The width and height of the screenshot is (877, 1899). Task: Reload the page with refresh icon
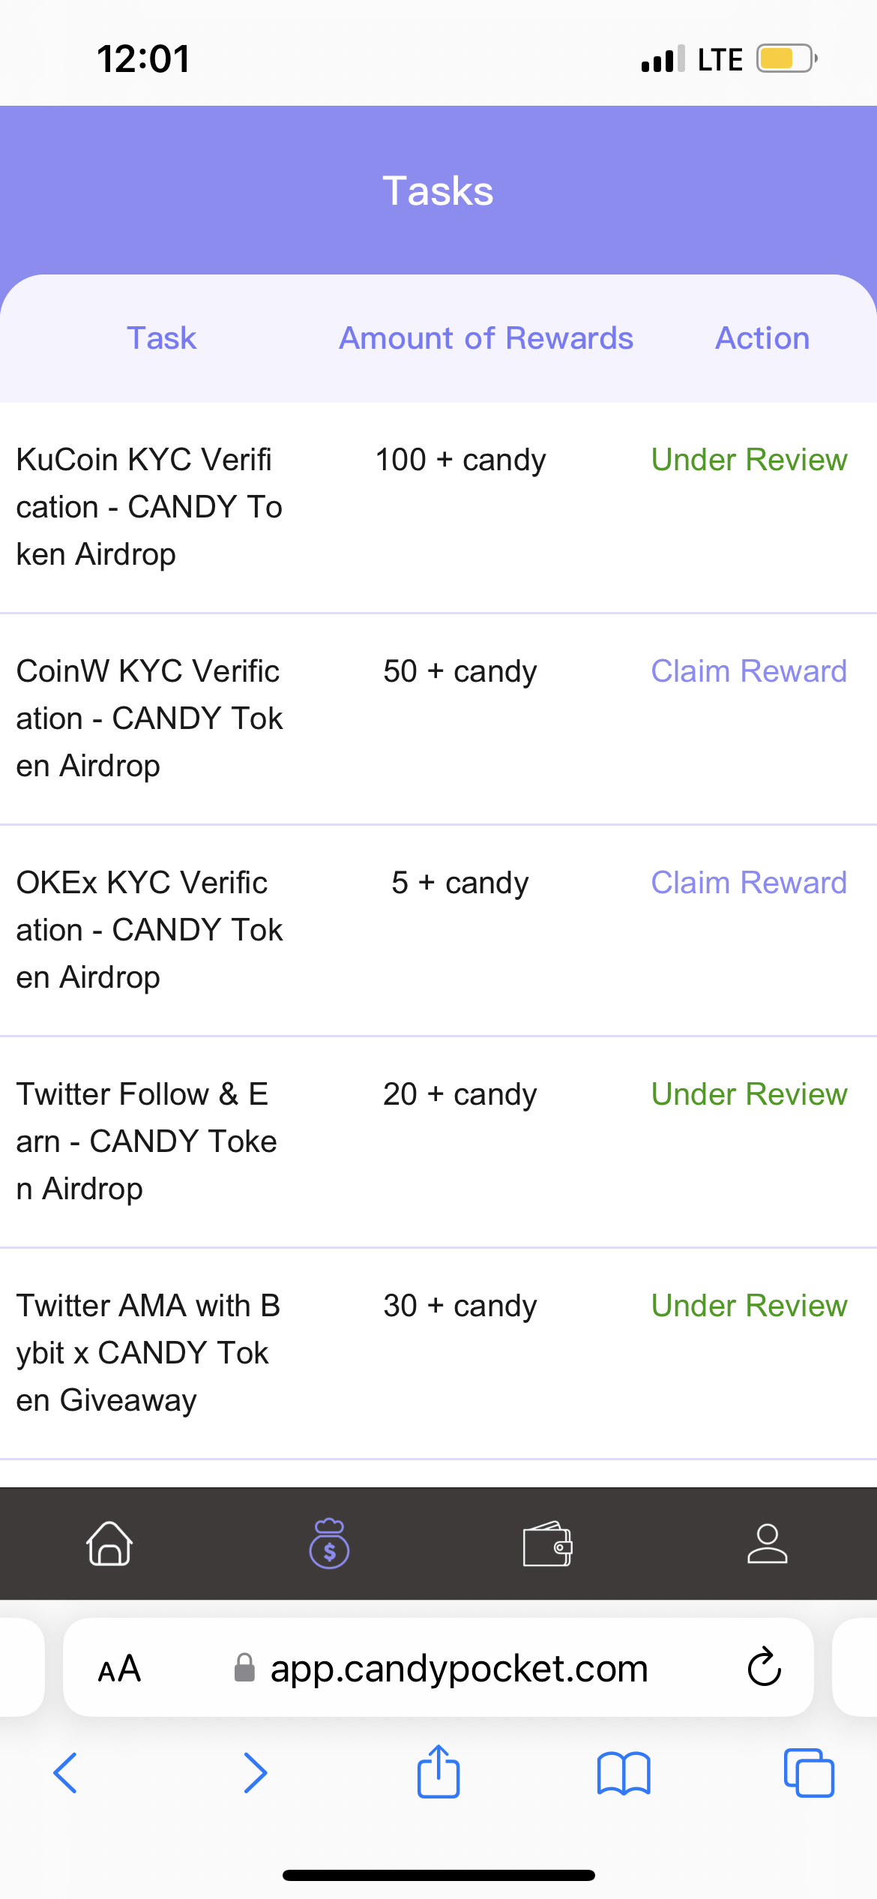765,1667
